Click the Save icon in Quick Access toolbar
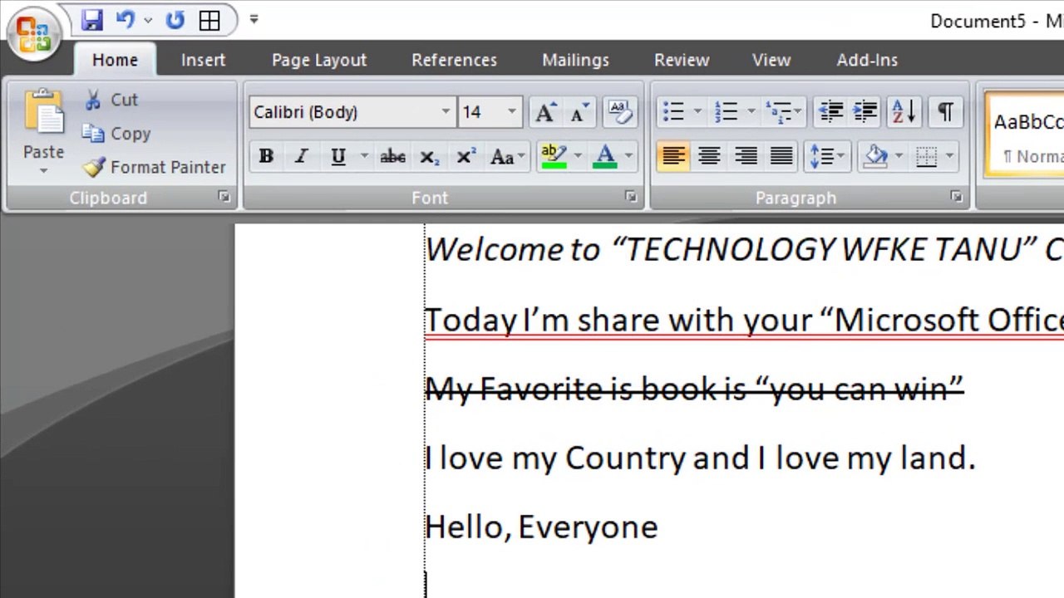Screen dimensions: 1064x598 (91, 20)
